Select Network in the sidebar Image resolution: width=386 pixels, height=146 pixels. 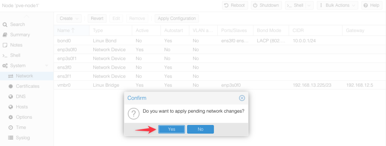tap(27, 76)
